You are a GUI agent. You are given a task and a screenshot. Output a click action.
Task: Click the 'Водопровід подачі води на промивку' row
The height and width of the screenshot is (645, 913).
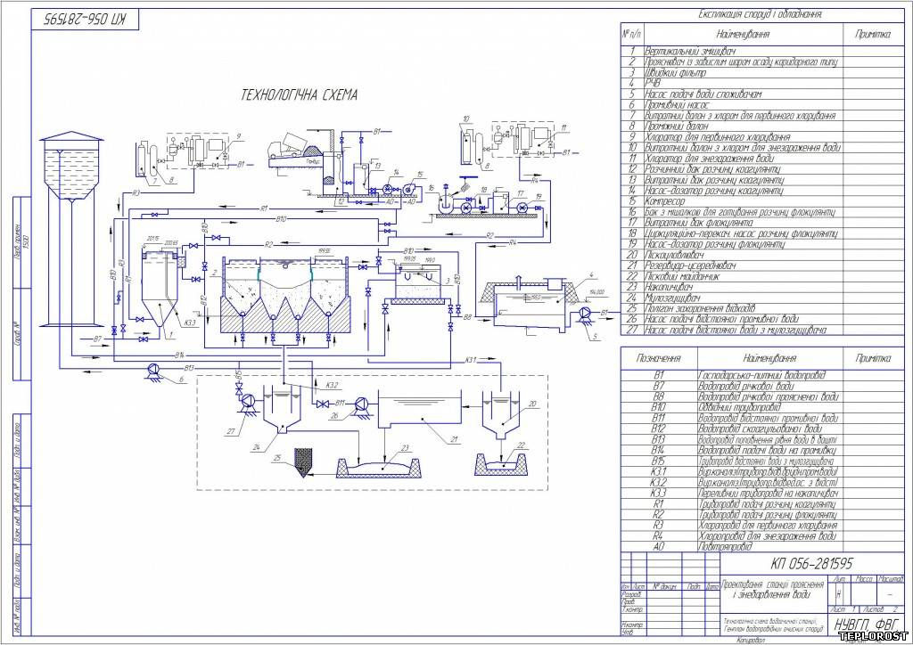(764, 450)
